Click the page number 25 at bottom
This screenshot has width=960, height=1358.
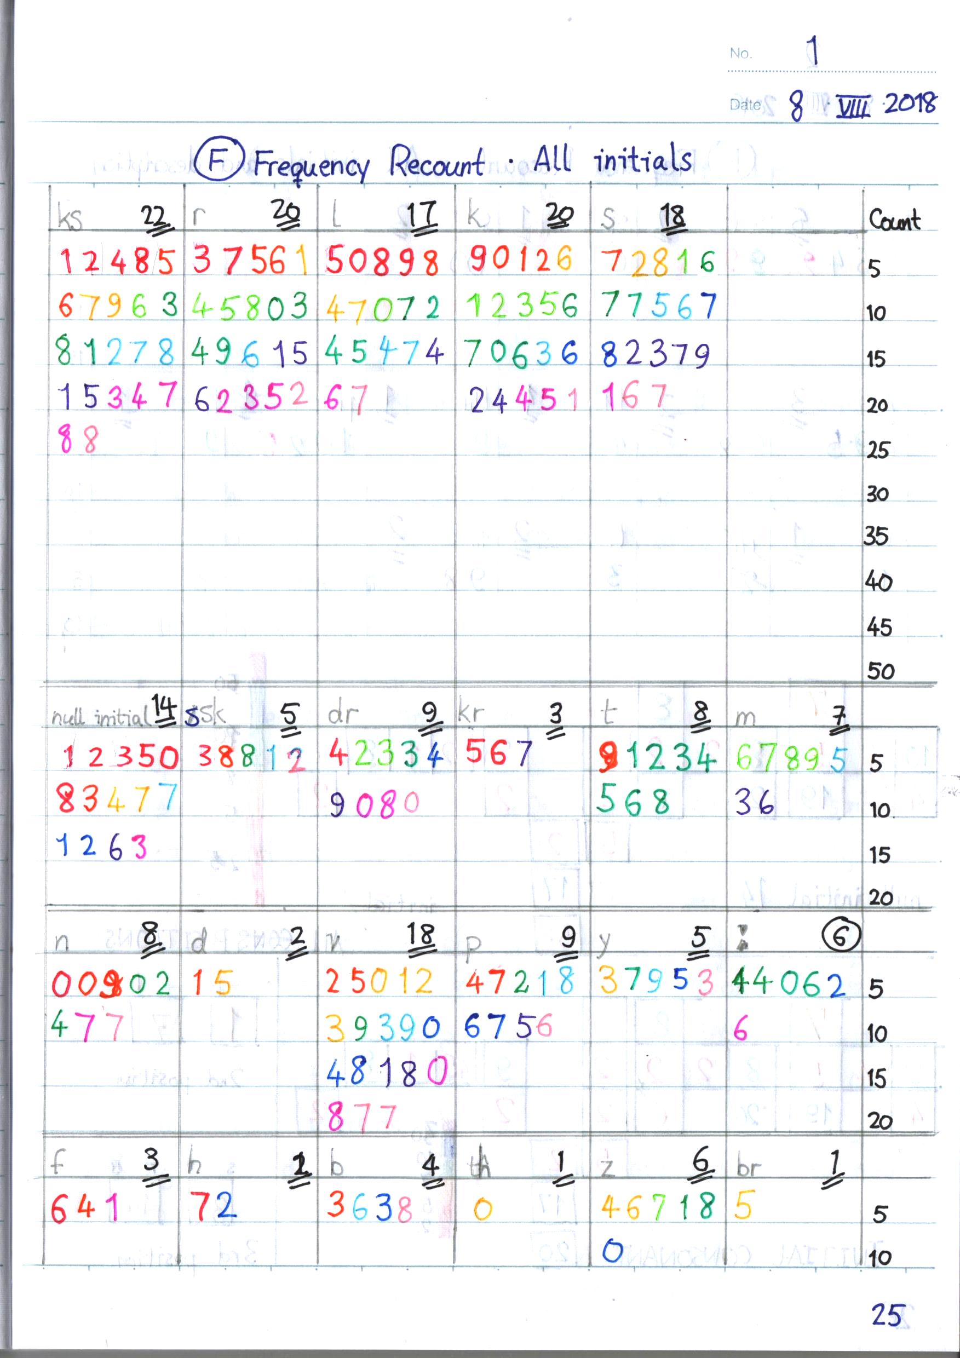point(887,1315)
